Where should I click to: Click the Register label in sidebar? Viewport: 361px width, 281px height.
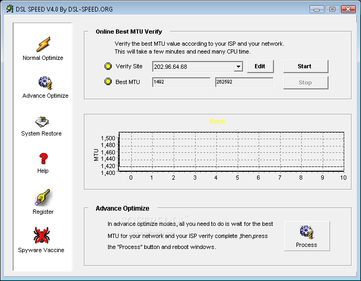(x=43, y=212)
